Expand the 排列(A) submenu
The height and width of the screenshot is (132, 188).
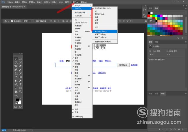coord(82,5)
